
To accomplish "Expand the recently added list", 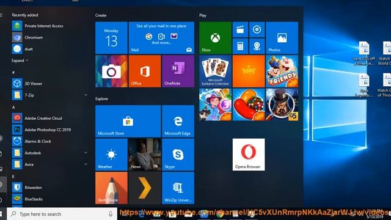I will click(20, 61).
